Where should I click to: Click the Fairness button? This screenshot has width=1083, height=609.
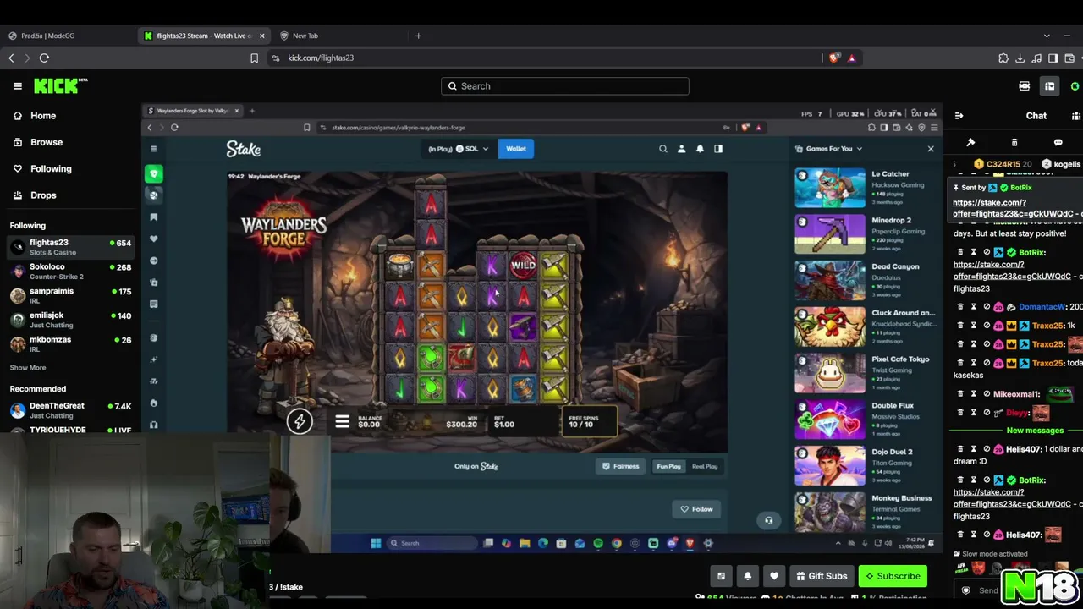[620, 466]
